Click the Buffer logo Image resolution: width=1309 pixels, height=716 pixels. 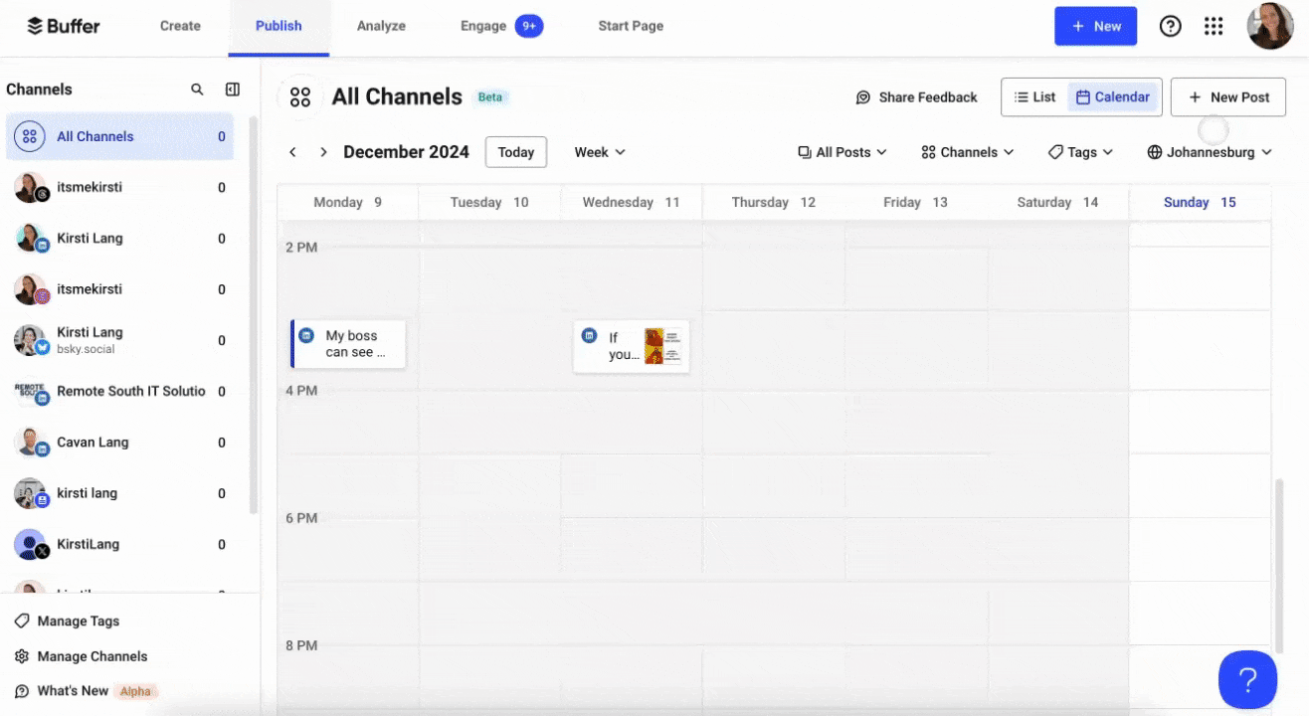pyautogui.click(x=63, y=26)
